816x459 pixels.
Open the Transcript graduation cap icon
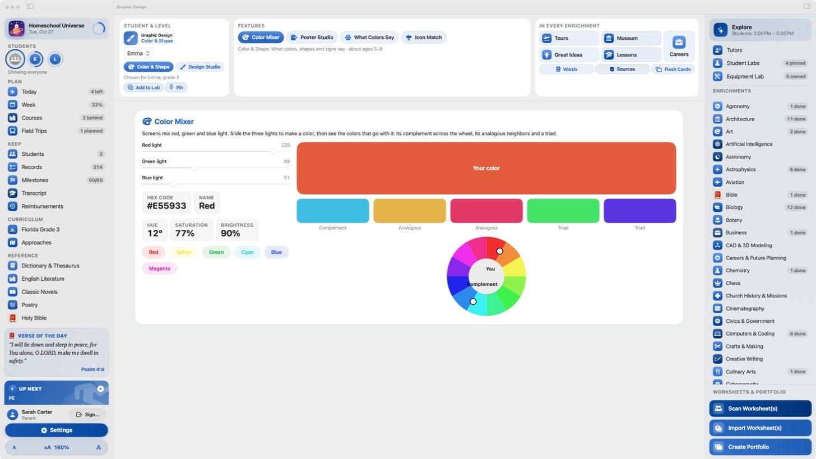click(x=12, y=193)
